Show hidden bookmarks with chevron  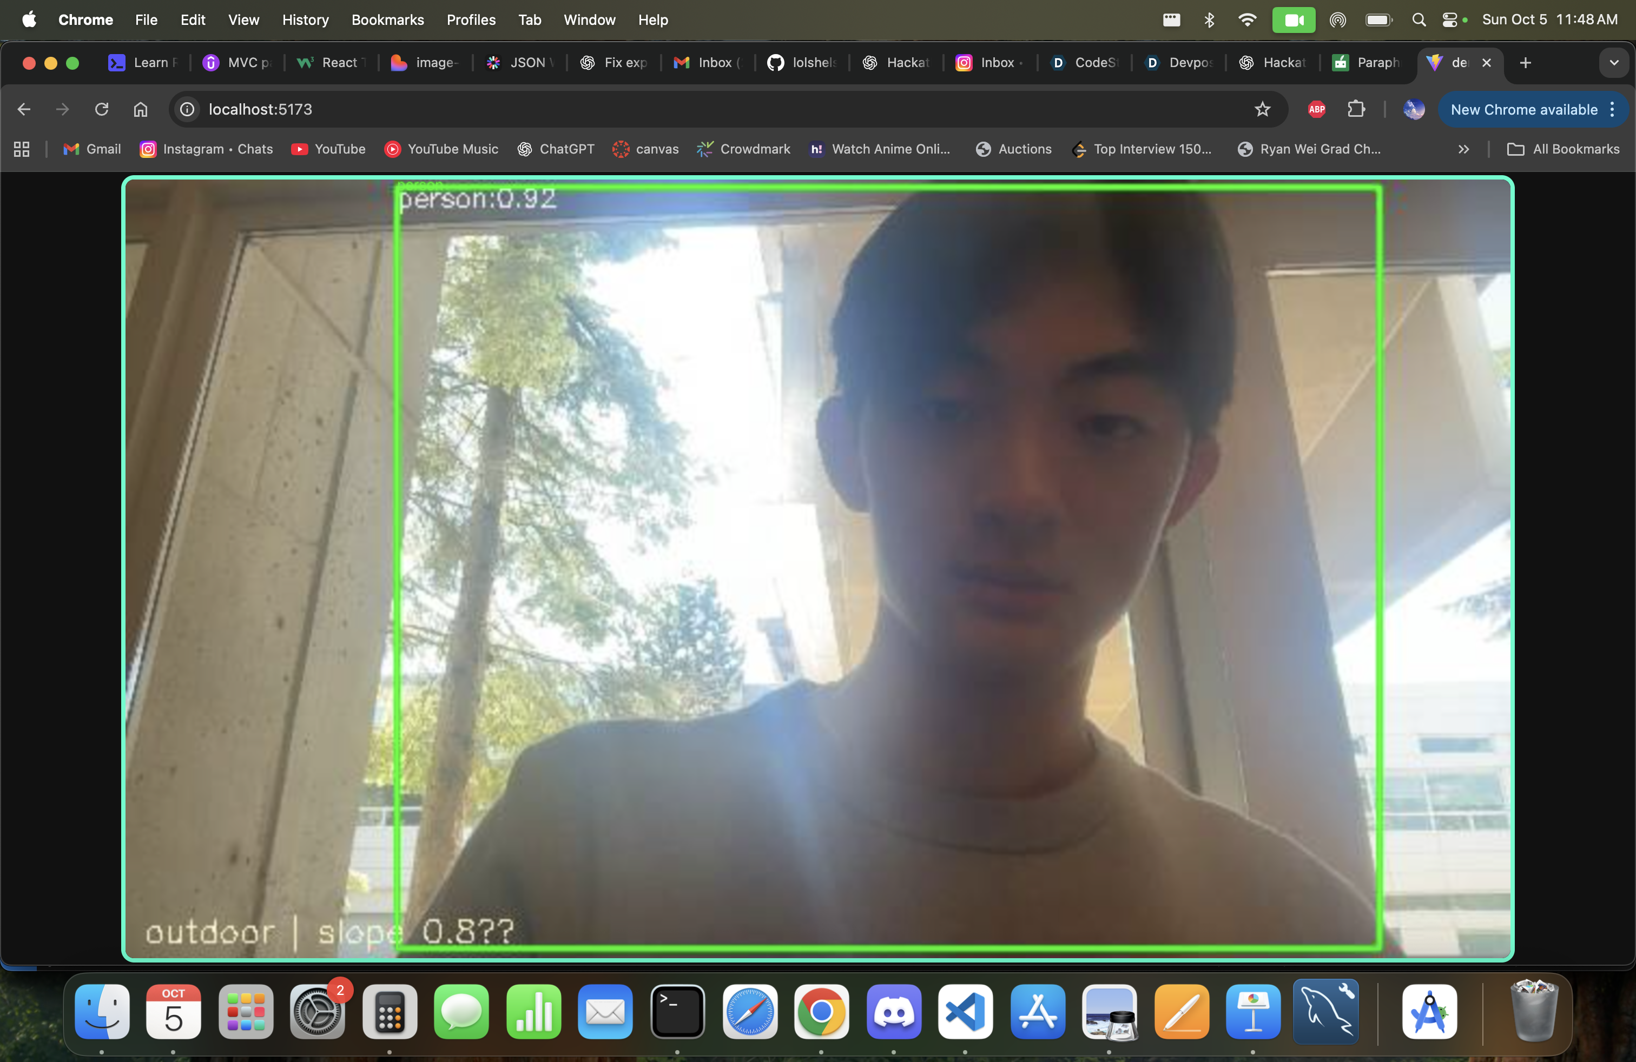(x=1463, y=149)
